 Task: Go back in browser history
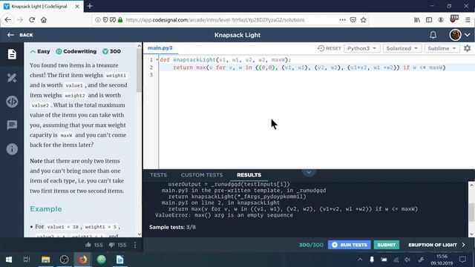coord(8,20)
